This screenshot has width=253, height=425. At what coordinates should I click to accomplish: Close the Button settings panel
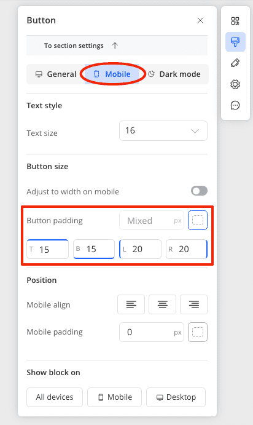[200, 20]
